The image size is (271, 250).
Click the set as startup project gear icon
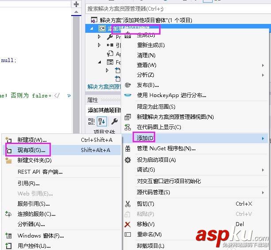[x=128, y=160]
